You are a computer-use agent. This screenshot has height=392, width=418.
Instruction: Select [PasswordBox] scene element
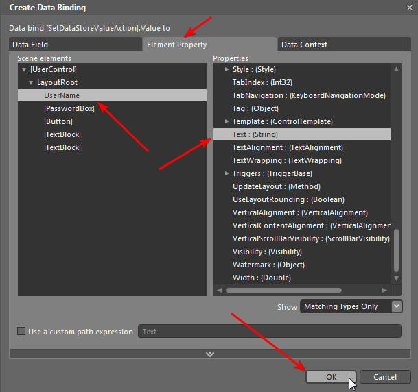(113, 108)
